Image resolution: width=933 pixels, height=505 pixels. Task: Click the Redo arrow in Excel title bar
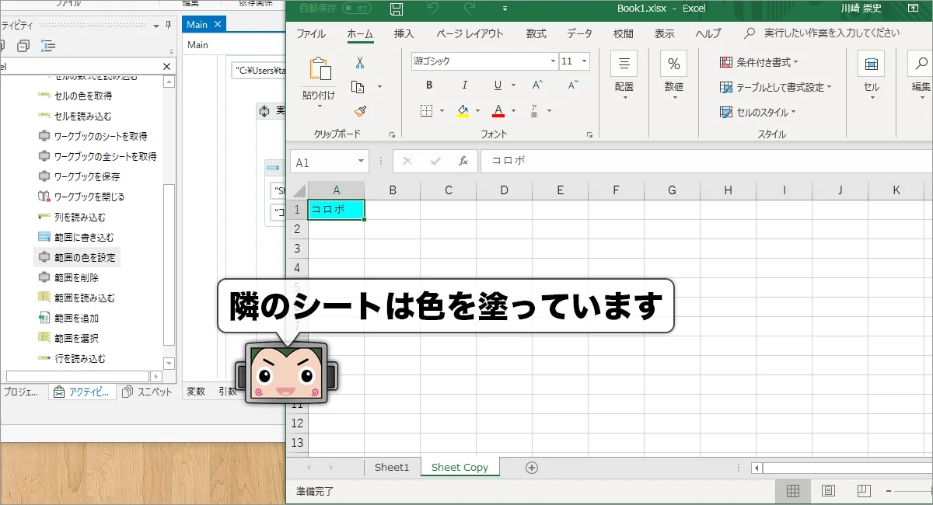coord(469,9)
